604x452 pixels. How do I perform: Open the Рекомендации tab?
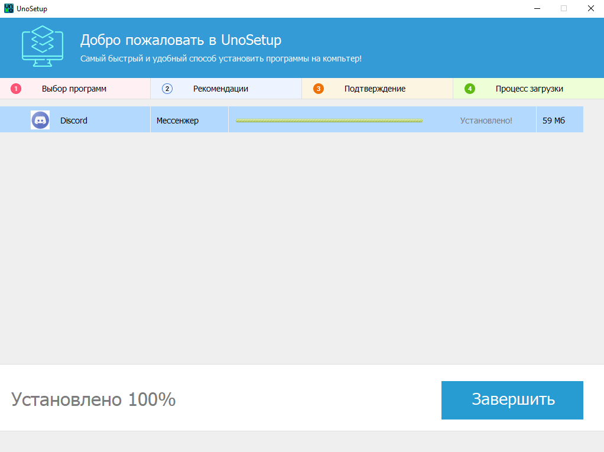click(220, 89)
